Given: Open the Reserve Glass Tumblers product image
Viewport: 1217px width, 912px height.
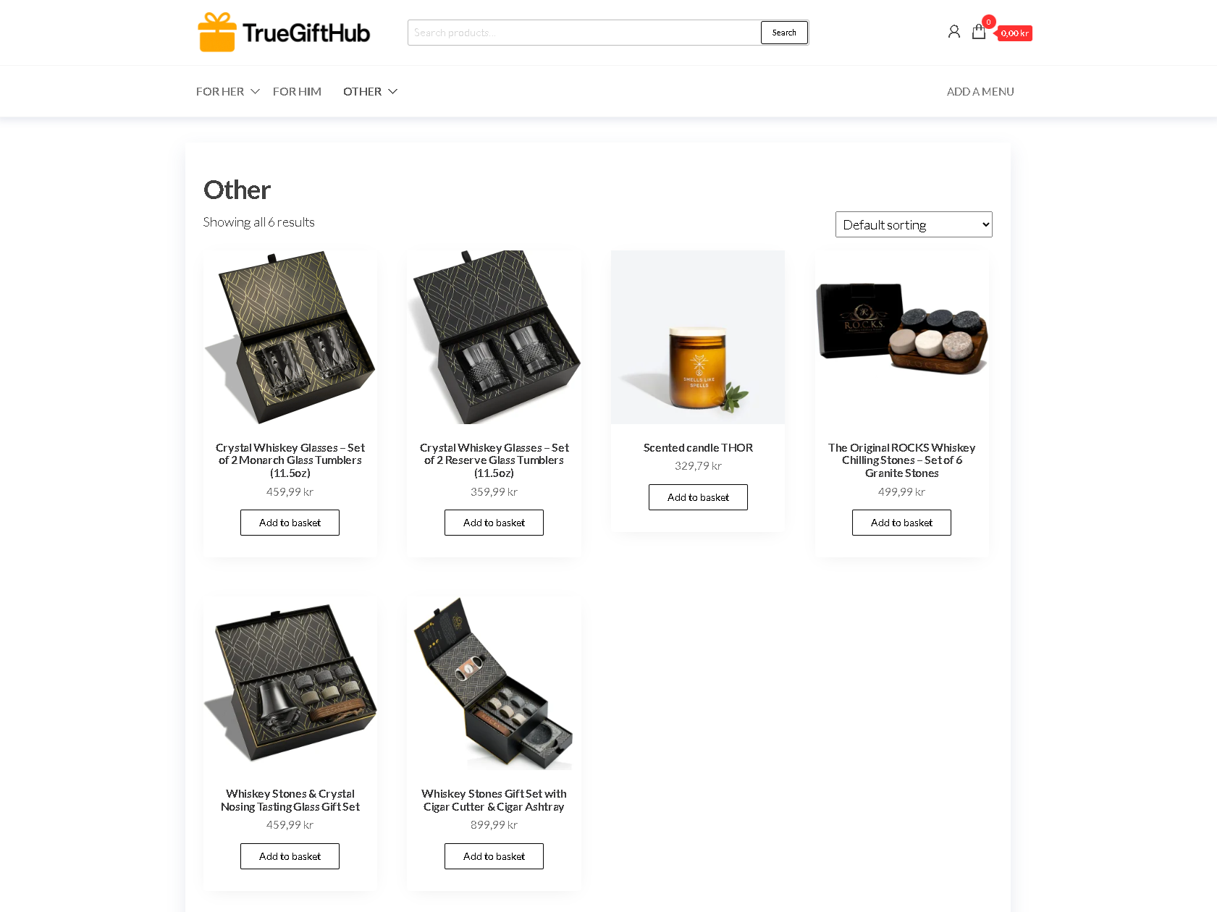Looking at the screenshot, I should coord(494,337).
